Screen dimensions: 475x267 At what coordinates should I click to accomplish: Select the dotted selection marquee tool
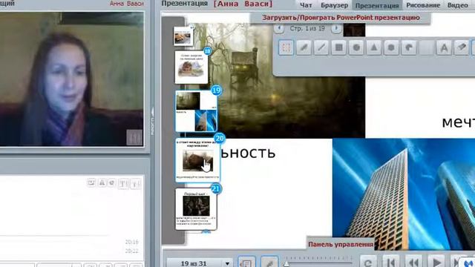[286, 47]
